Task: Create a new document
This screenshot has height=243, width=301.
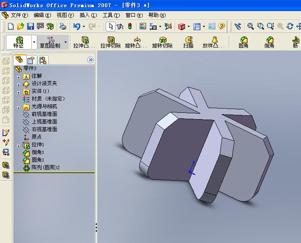Action: [11, 26]
